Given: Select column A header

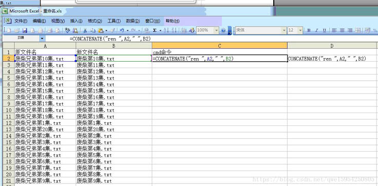Looking at the screenshot, I should [45, 45].
